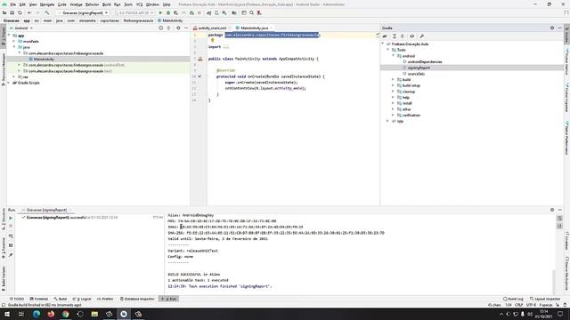Screen dimensions: 570x320
Task: Toggle the Project tool window side tab
Action: (x=4, y=36)
